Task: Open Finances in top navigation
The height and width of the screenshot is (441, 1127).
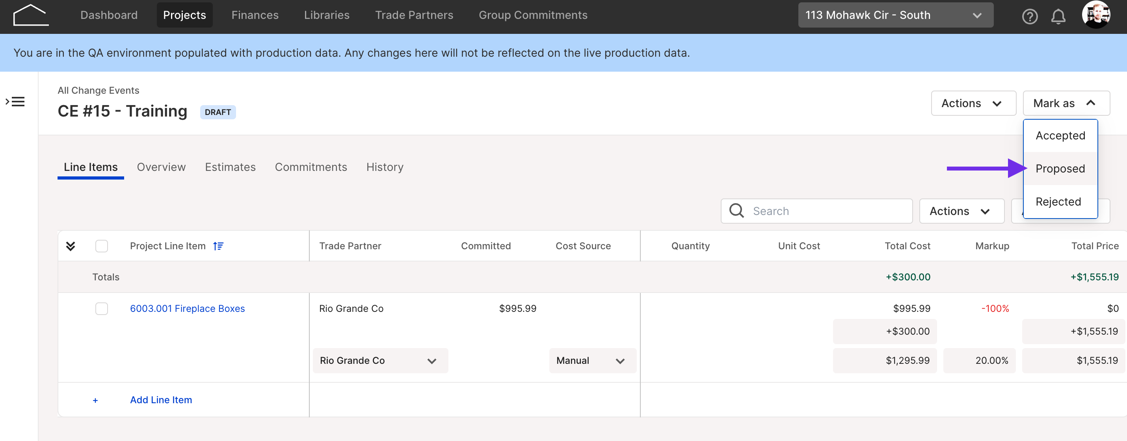Action: (x=255, y=15)
